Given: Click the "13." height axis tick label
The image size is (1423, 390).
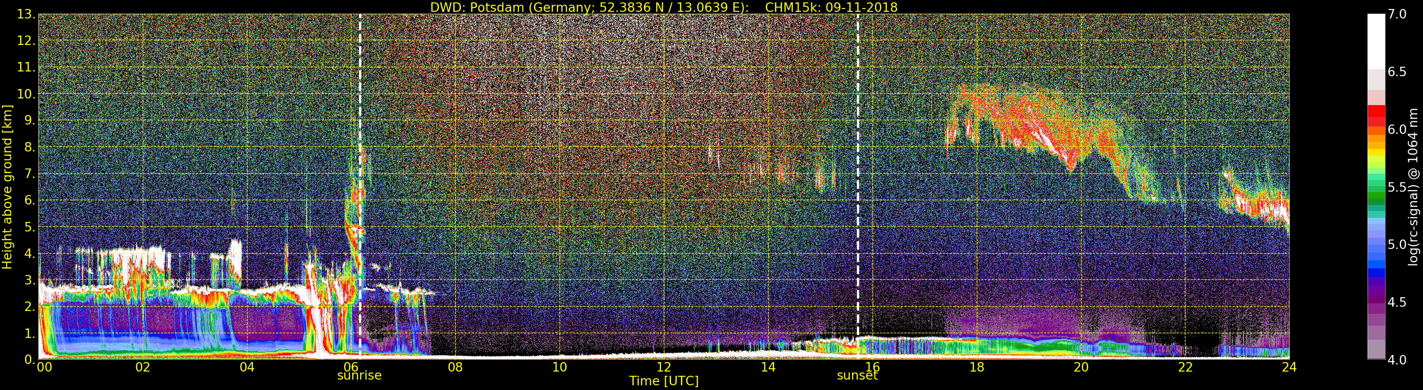Looking at the screenshot, I should [26, 14].
